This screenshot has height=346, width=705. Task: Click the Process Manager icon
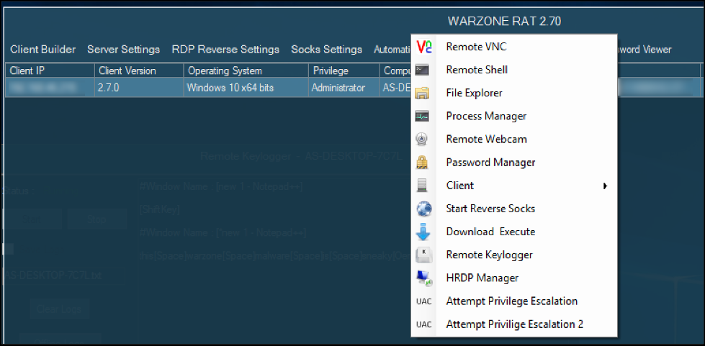tap(423, 116)
